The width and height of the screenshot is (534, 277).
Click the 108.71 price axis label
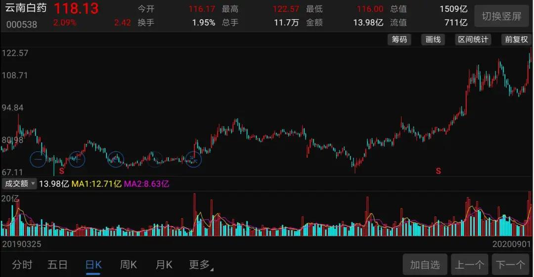click(15, 75)
